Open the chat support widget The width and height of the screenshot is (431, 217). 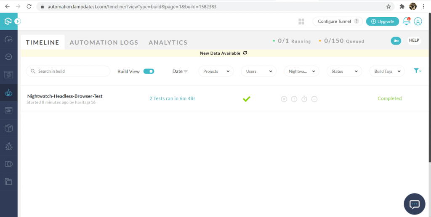pos(415,204)
